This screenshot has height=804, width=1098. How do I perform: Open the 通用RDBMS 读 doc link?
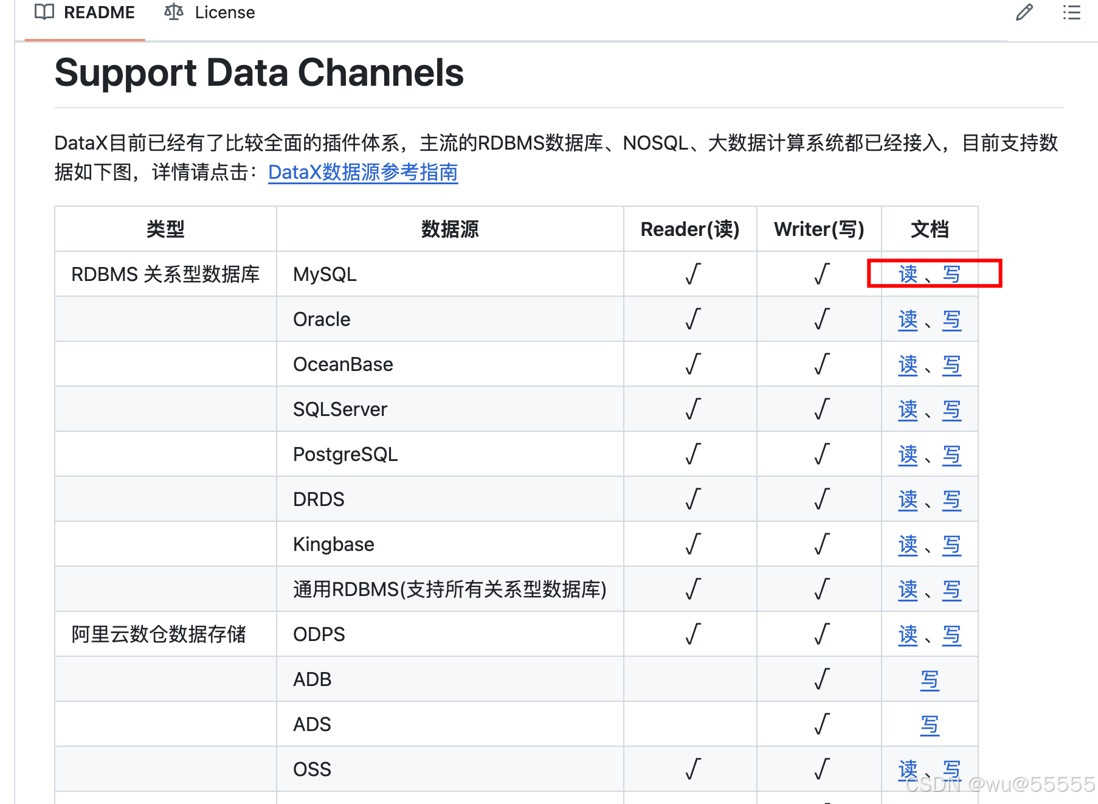[x=908, y=589]
